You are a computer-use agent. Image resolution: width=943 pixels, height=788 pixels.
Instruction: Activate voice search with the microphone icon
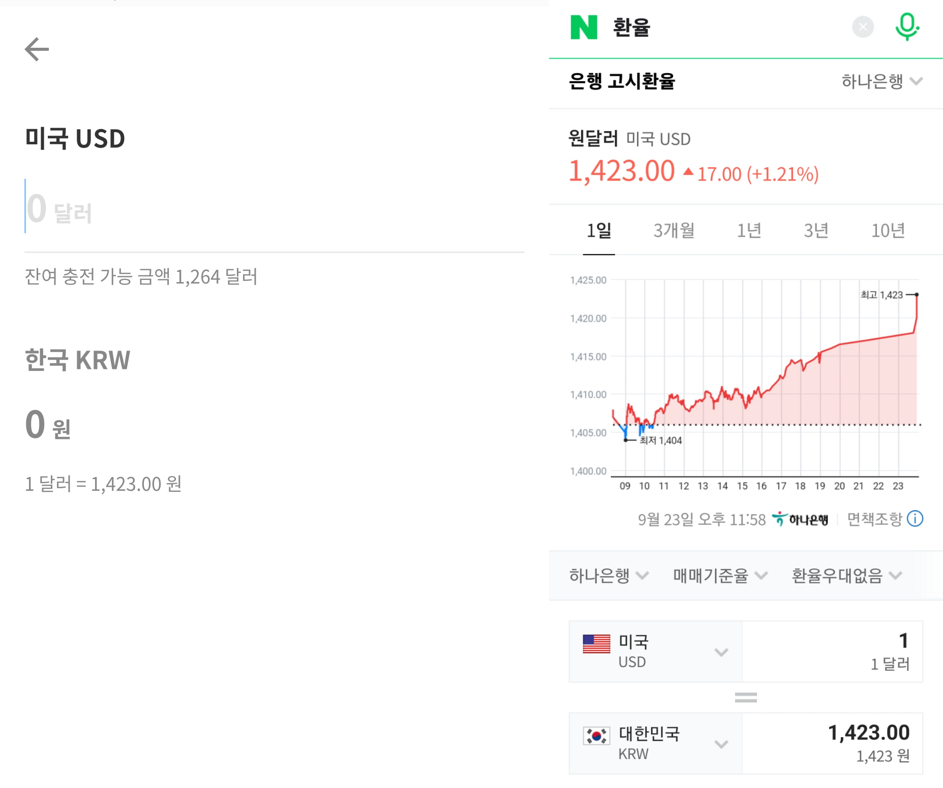(908, 27)
